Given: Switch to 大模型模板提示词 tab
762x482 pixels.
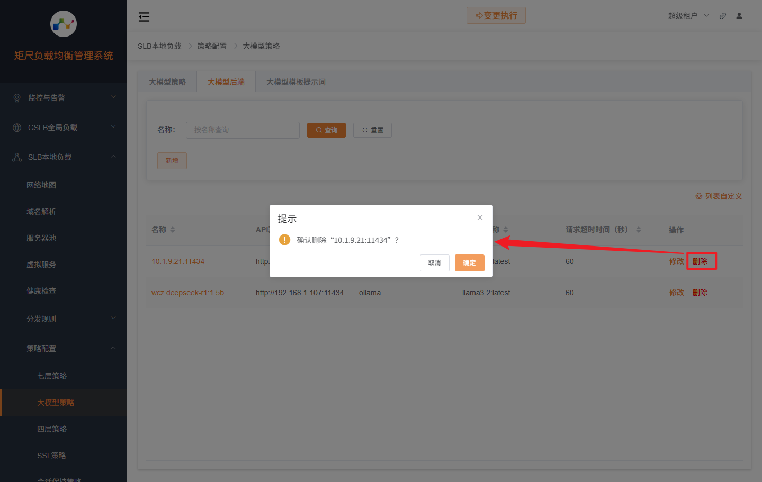Looking at the screenshot, I should pos(295,82).
